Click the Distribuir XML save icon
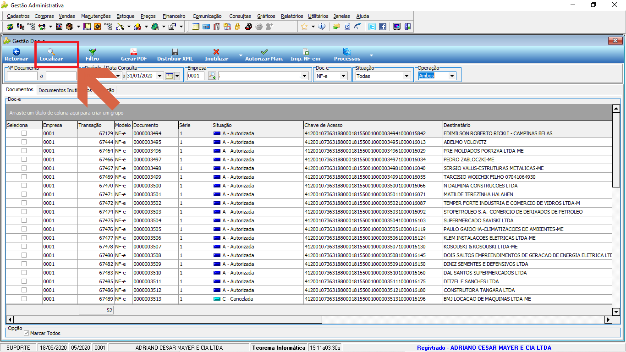Viewport: 626px width, 352px height. click(175, 52)
